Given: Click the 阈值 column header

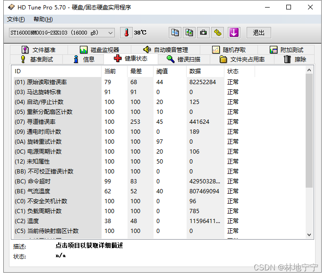Looking at the screenshot, I should tap(170, 71).
